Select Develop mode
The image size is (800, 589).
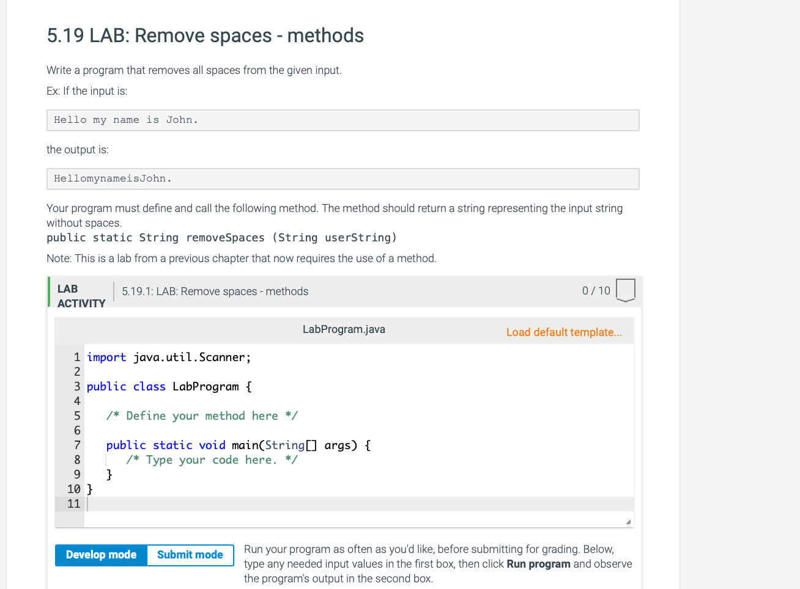click(x=101, y=555)
